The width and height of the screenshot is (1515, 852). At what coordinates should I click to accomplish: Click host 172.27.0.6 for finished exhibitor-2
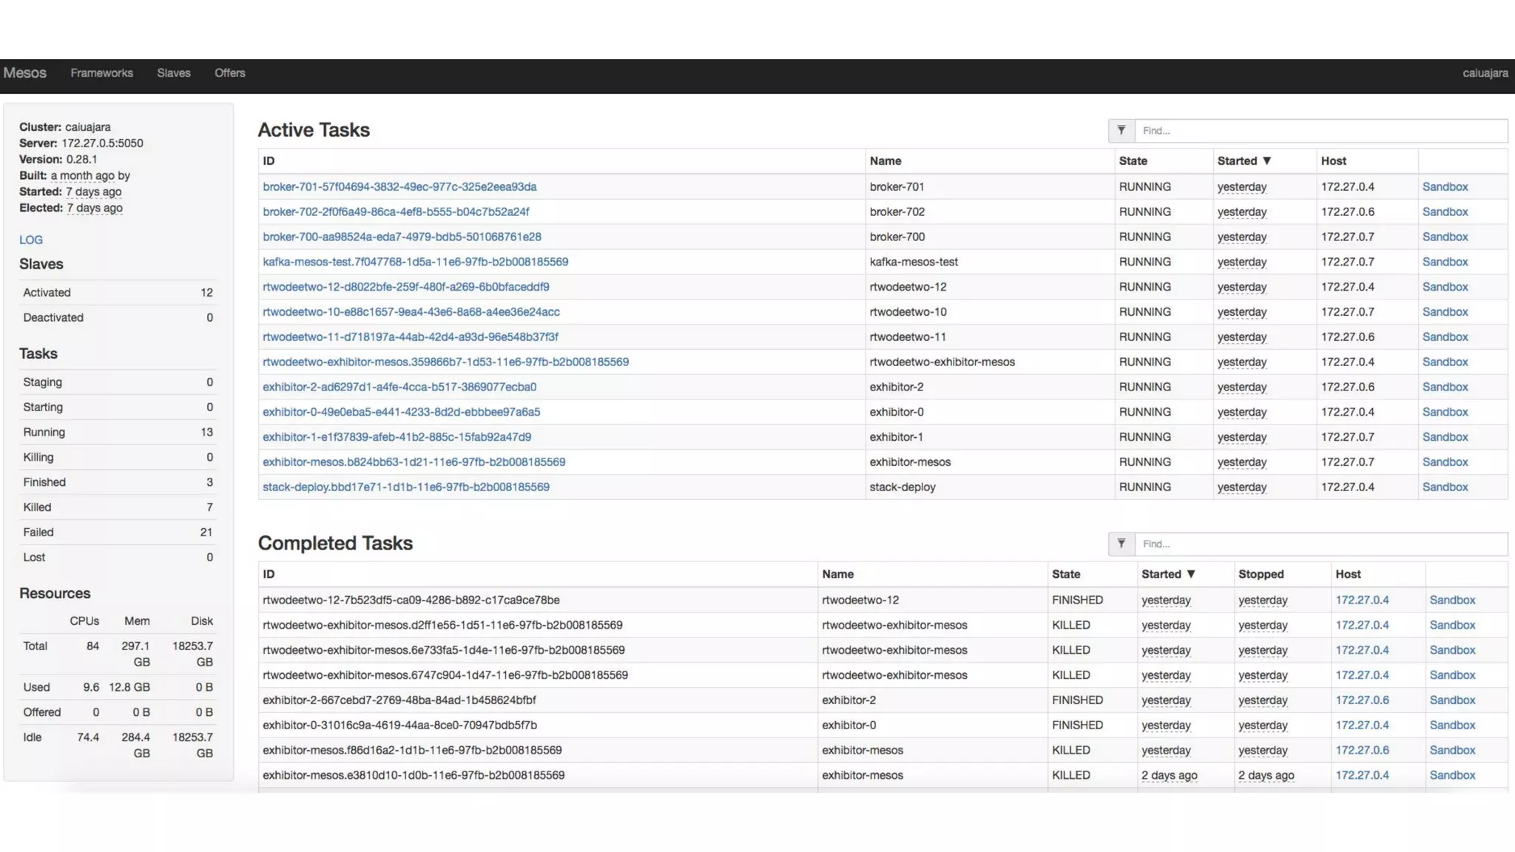1362,700
